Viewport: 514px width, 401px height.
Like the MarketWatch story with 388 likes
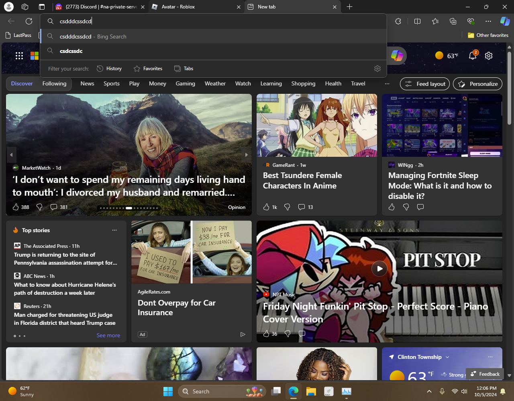tap(16, 207)
